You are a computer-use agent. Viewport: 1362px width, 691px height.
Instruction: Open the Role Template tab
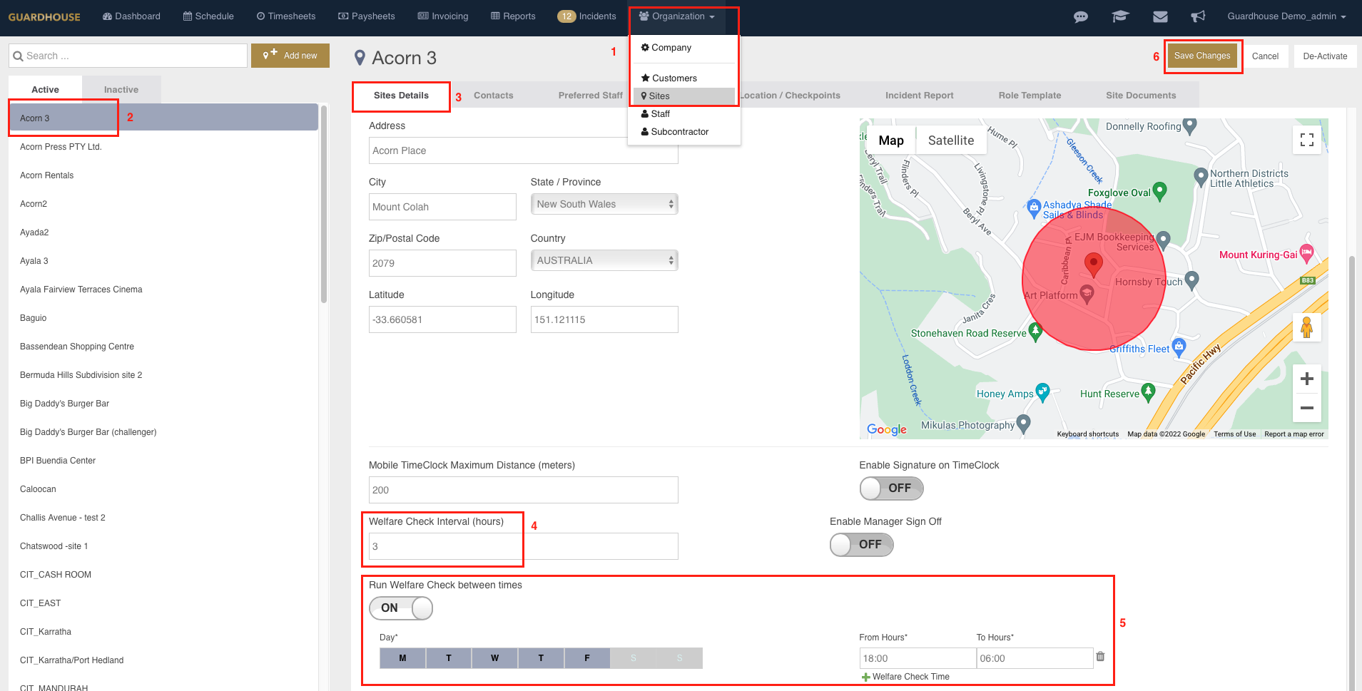1030,96
